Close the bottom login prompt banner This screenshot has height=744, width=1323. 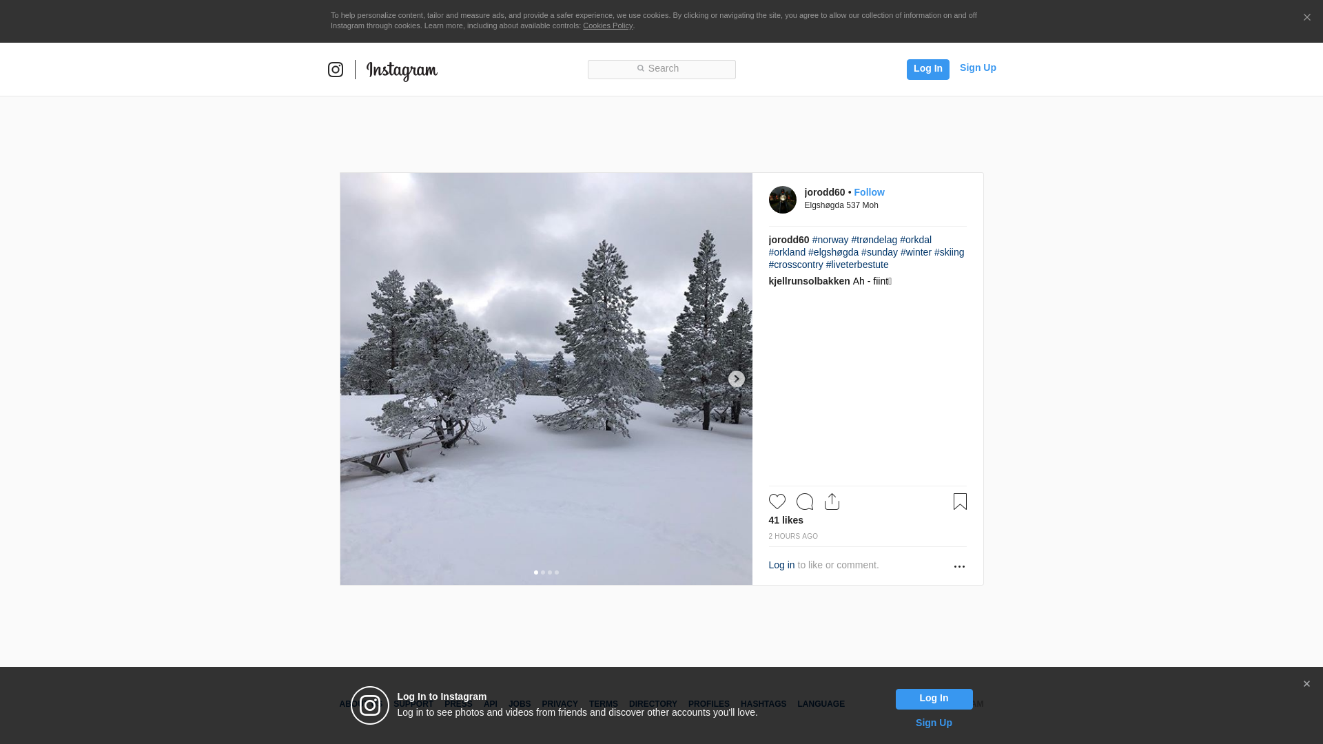tap(1306, 684)
